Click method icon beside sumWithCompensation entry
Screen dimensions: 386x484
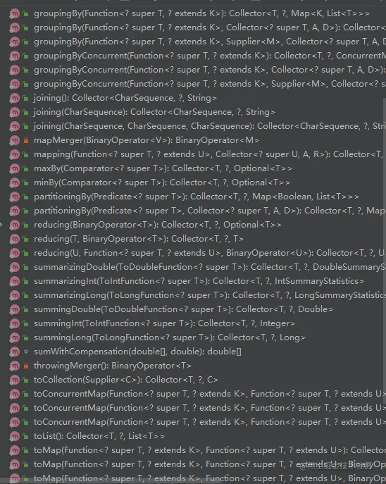pos(14,352)
